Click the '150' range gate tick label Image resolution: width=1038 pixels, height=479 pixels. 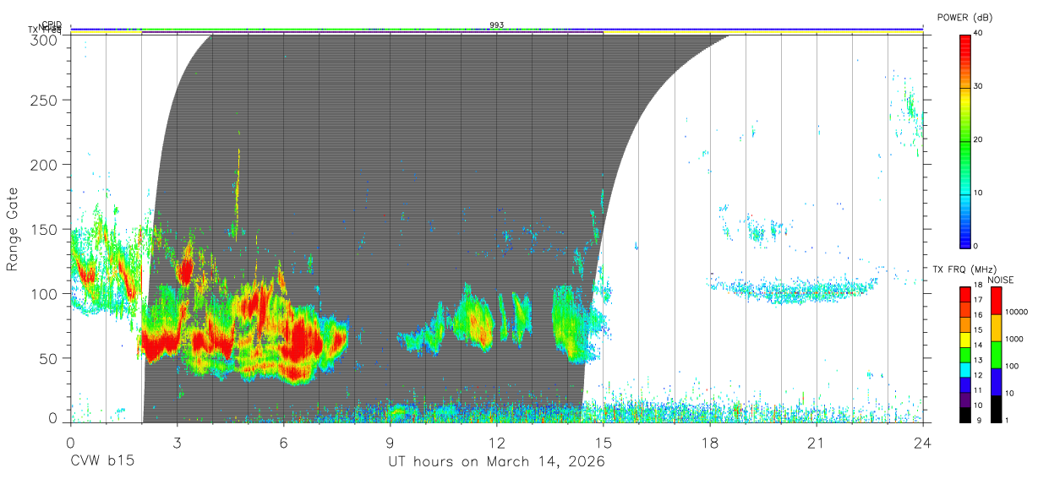pos(43,229)
